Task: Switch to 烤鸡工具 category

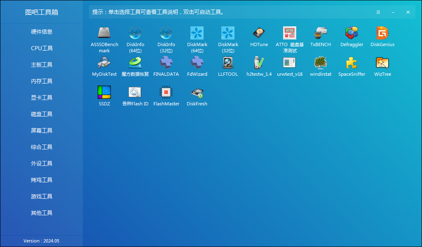Action: click(42, 180)
